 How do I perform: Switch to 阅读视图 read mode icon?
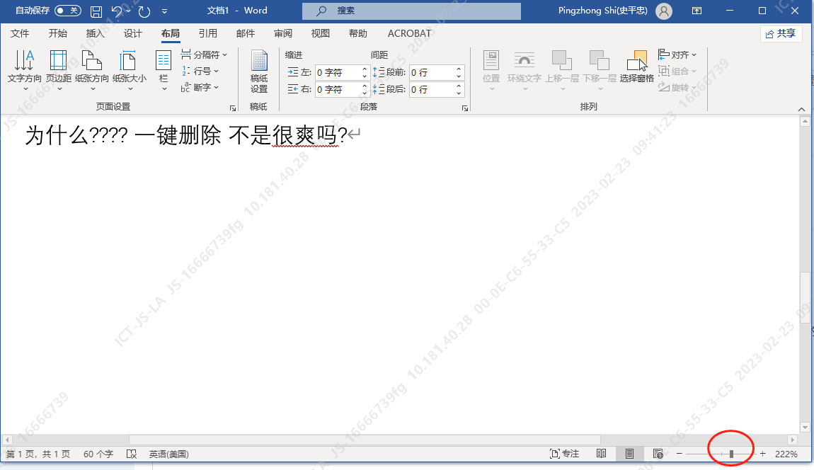[x=601, y=454]
